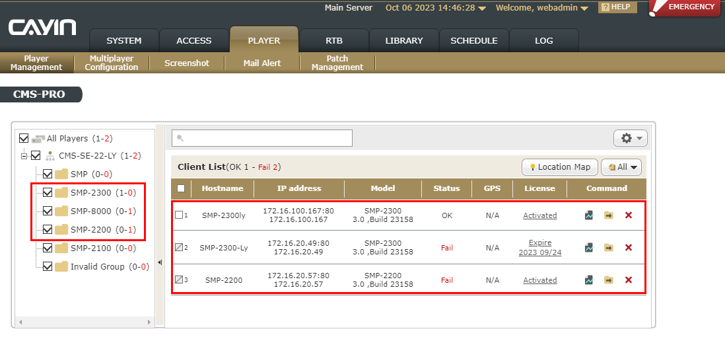Open the HELP button
Image resolution: width=725 pixels, height=337 pixels.
(617, 7)
